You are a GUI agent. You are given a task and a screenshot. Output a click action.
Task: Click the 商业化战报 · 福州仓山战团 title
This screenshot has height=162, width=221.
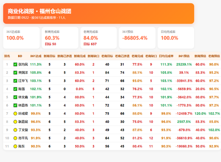[39, 11]
